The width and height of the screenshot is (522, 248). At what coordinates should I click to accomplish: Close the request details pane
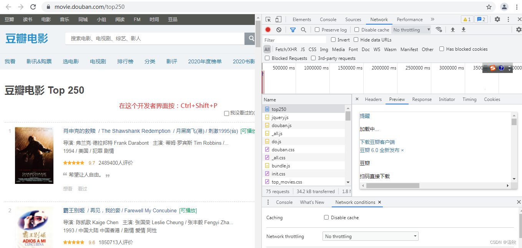point(357,99)
